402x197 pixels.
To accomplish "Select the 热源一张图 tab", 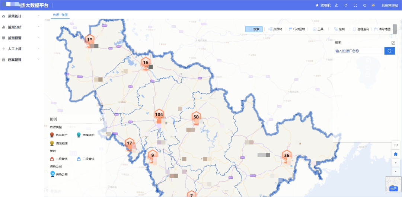I will pos(60,15).
